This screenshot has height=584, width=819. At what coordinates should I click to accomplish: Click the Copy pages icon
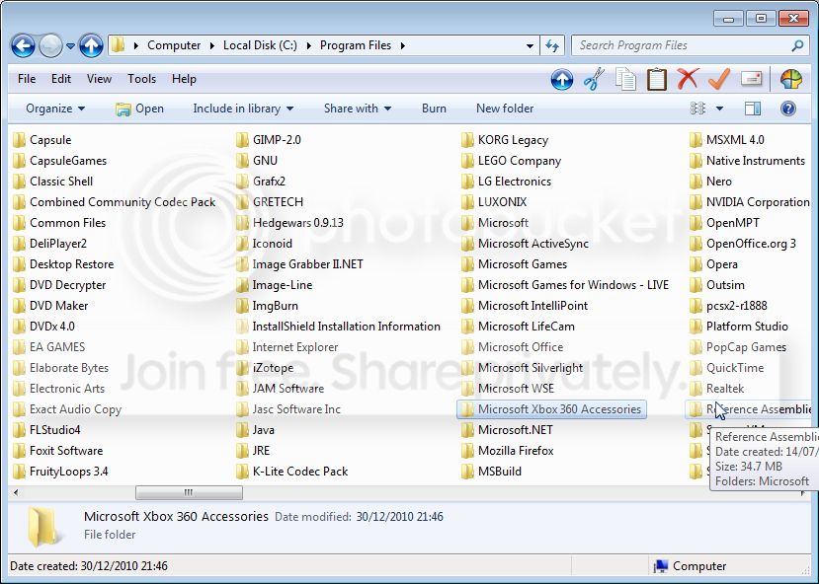(x=625, y=79)
